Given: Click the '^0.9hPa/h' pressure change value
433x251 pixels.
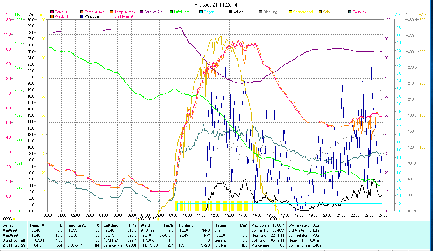Looking at the screenshot, I should (112, 240).
